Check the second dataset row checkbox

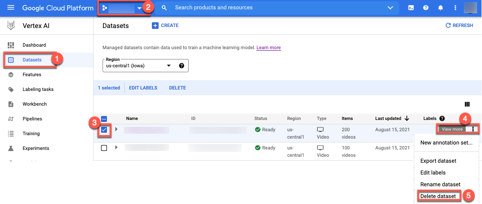pos(104,148)
